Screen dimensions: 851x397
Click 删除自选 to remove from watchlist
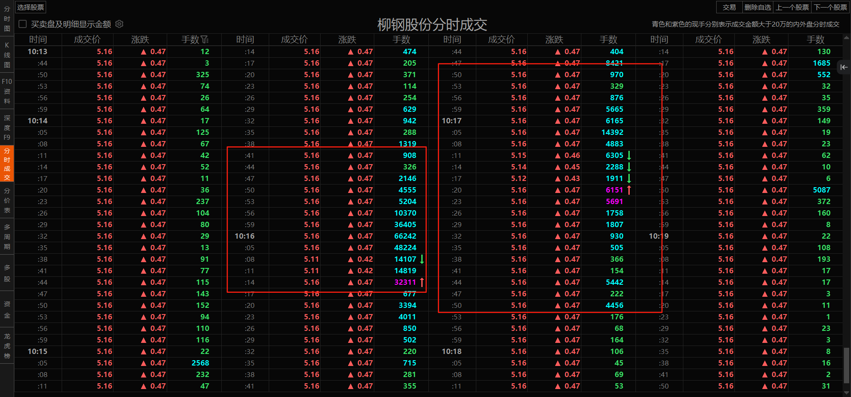point(757,7)
